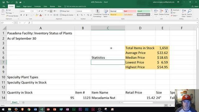Click the Decrease Decimal icon
The image size is (199, 112).
[x=91, y=15]
